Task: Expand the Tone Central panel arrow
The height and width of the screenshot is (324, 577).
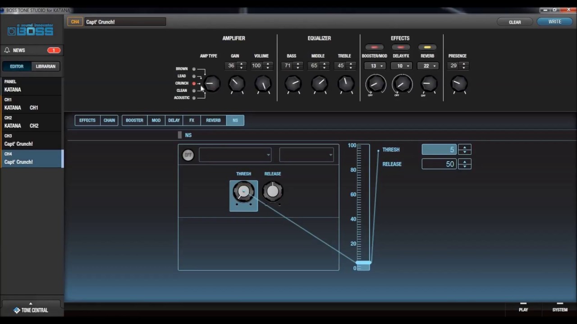Action: (x=31, y=303)
